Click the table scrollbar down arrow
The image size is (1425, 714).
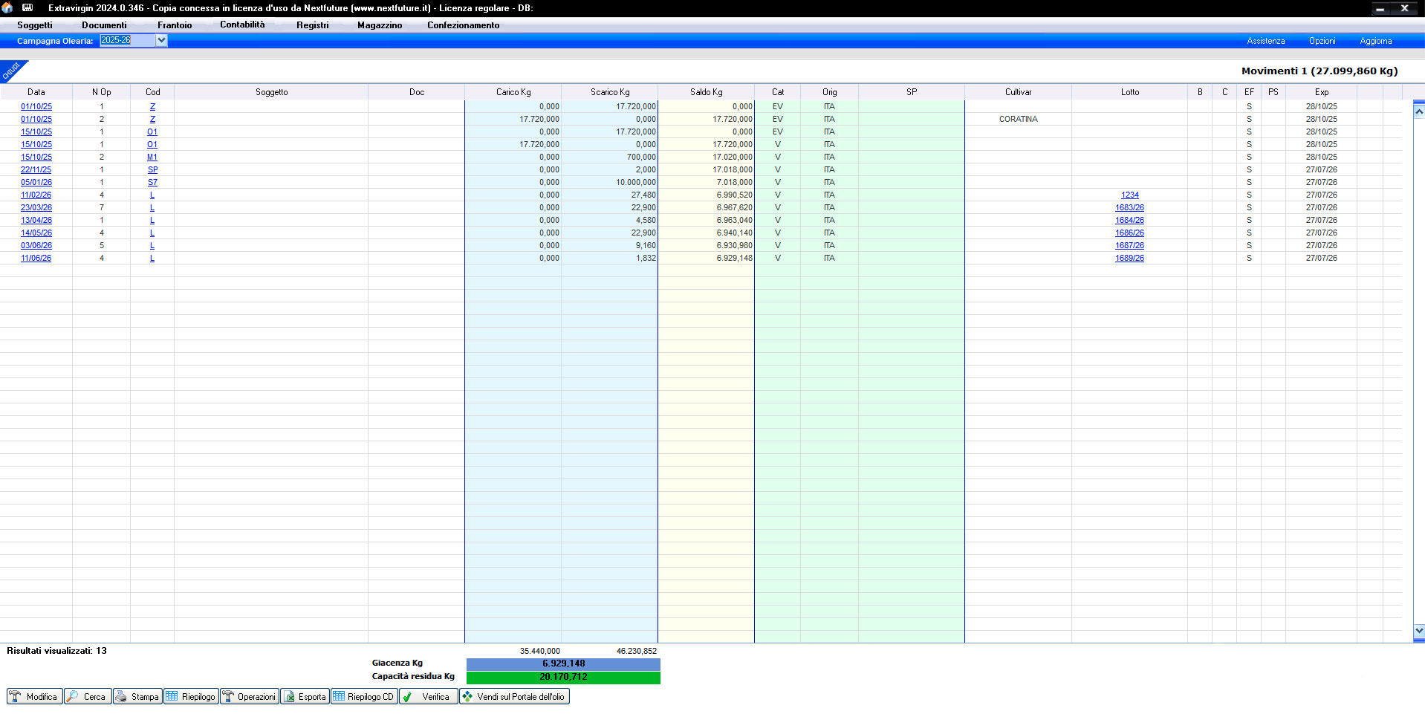tap(1419, 630)
